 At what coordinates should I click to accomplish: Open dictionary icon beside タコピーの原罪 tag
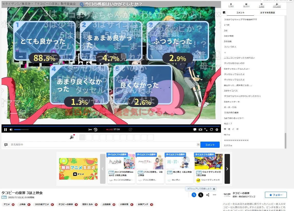click(76, 204)
